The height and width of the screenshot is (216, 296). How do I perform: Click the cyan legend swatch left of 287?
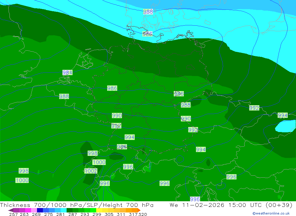(64, 210)
